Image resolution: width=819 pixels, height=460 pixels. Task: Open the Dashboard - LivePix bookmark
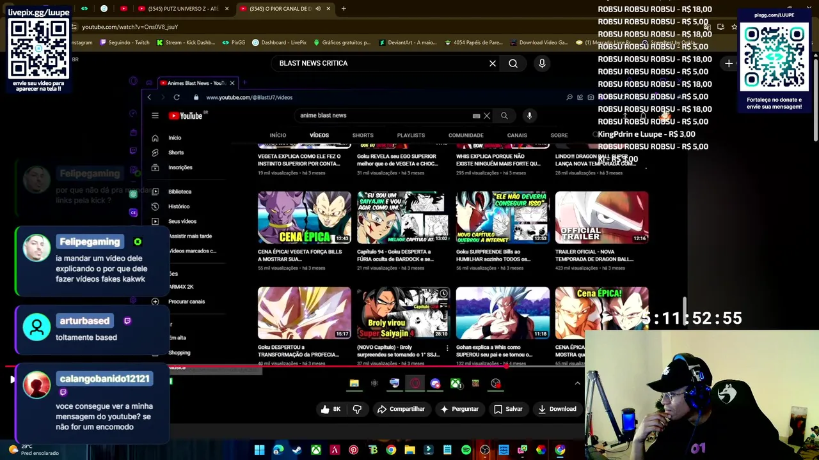[x=279, y=43]
